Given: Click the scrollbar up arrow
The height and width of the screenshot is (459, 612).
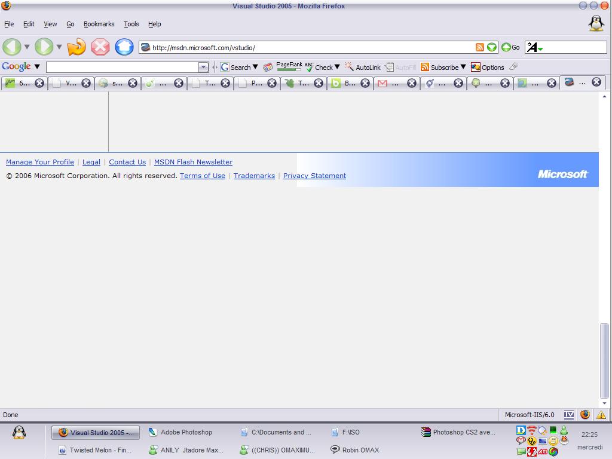Looking at the screenshot, I should point(604,96).
